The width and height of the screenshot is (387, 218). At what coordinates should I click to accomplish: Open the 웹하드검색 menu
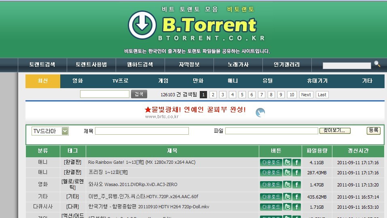[x=140, y=65]
